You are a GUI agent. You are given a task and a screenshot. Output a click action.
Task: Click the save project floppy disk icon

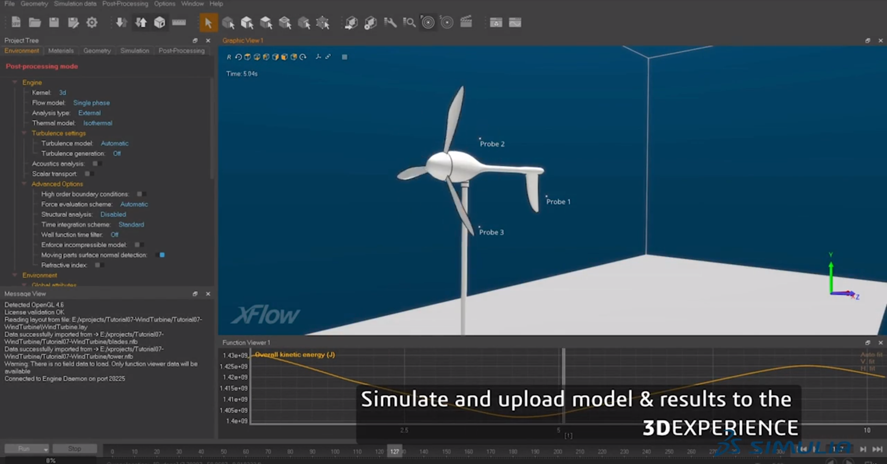coord(54,22)
